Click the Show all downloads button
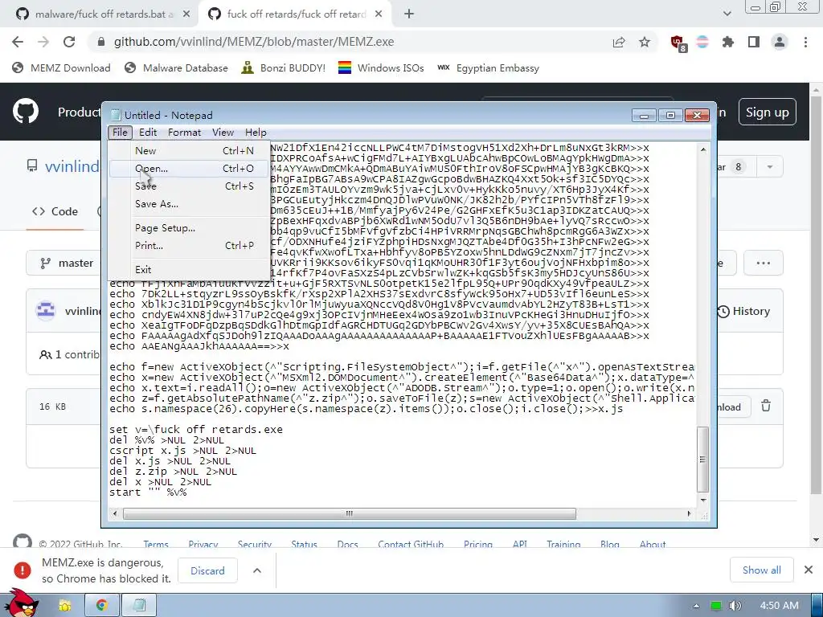This screenshot has height=617, width=823. (x=761, y=570)
